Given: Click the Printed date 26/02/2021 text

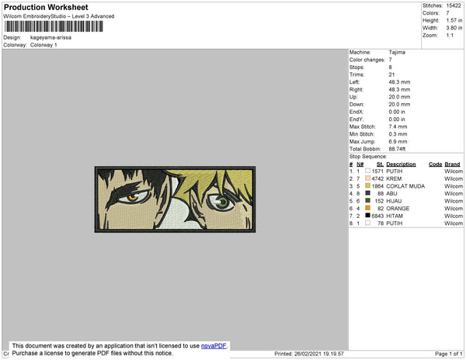Looking at the screenshot, I should tap(309, 354).
